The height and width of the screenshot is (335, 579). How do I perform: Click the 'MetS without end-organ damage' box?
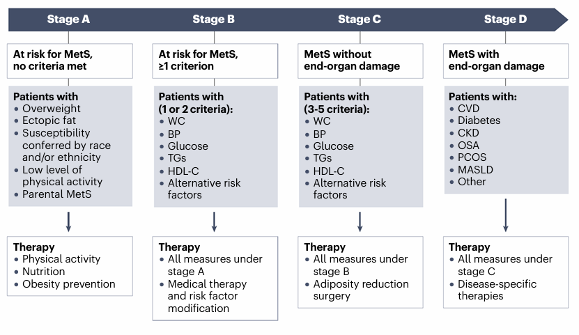(x=360, y=61)
